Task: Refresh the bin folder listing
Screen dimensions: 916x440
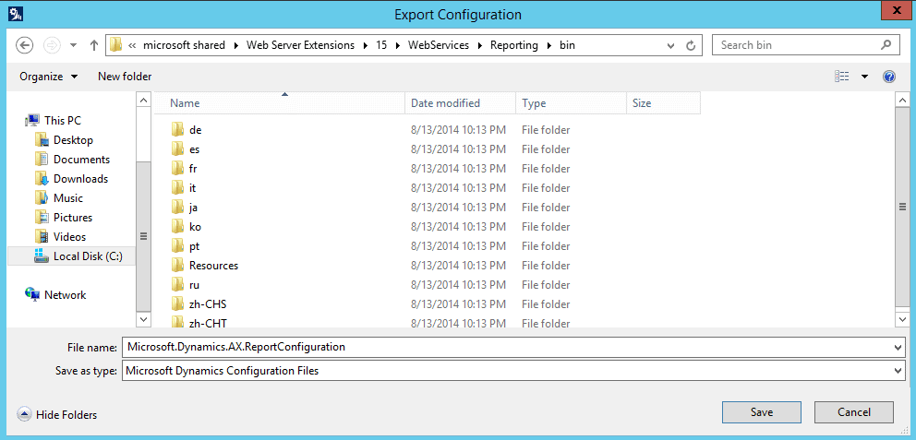Action: 691,45
